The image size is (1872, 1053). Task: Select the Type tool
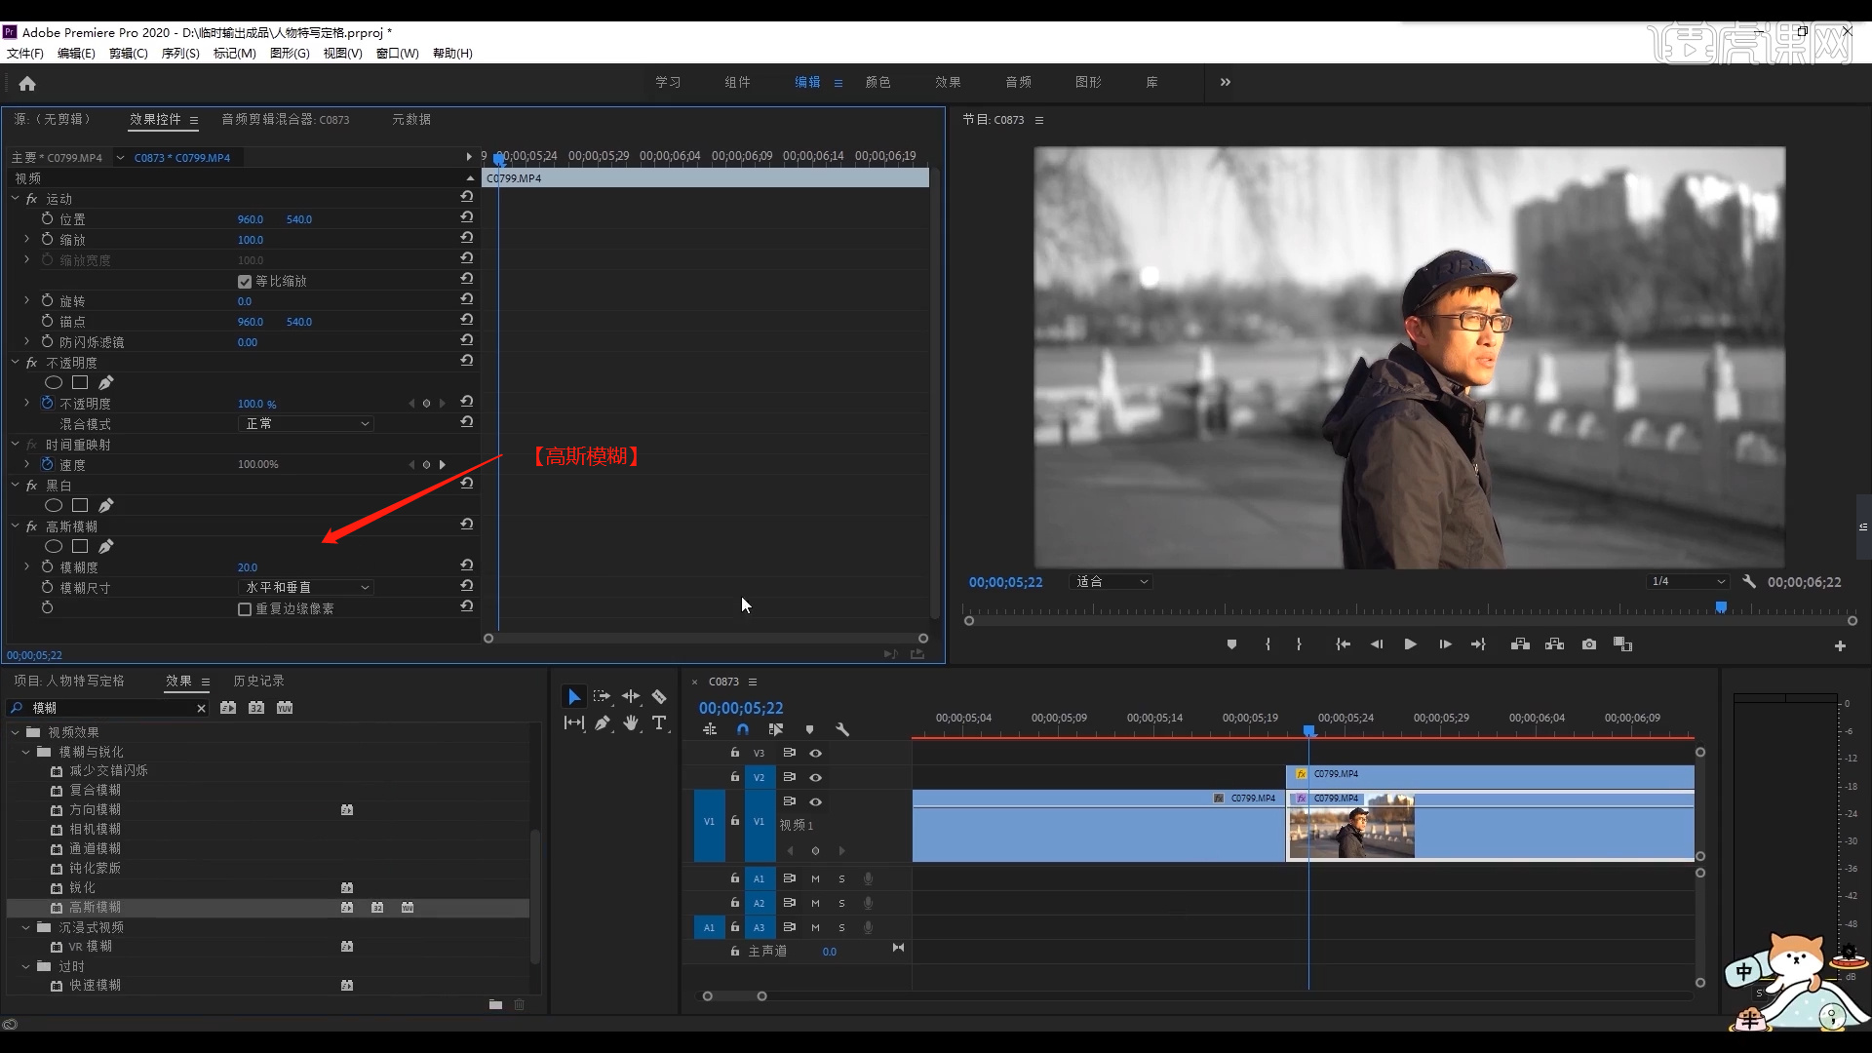pyautogui.click(x=659, y=722)
